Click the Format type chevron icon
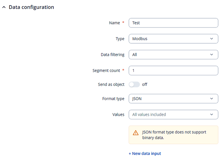 (x=212, y=98)
